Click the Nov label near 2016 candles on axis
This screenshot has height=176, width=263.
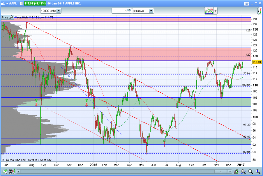pyautogui.click(x=216, y=165)
